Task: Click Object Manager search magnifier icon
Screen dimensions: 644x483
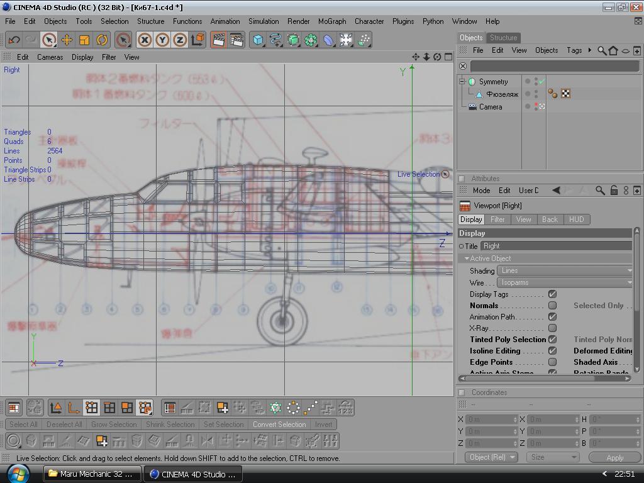Action: 602,50
